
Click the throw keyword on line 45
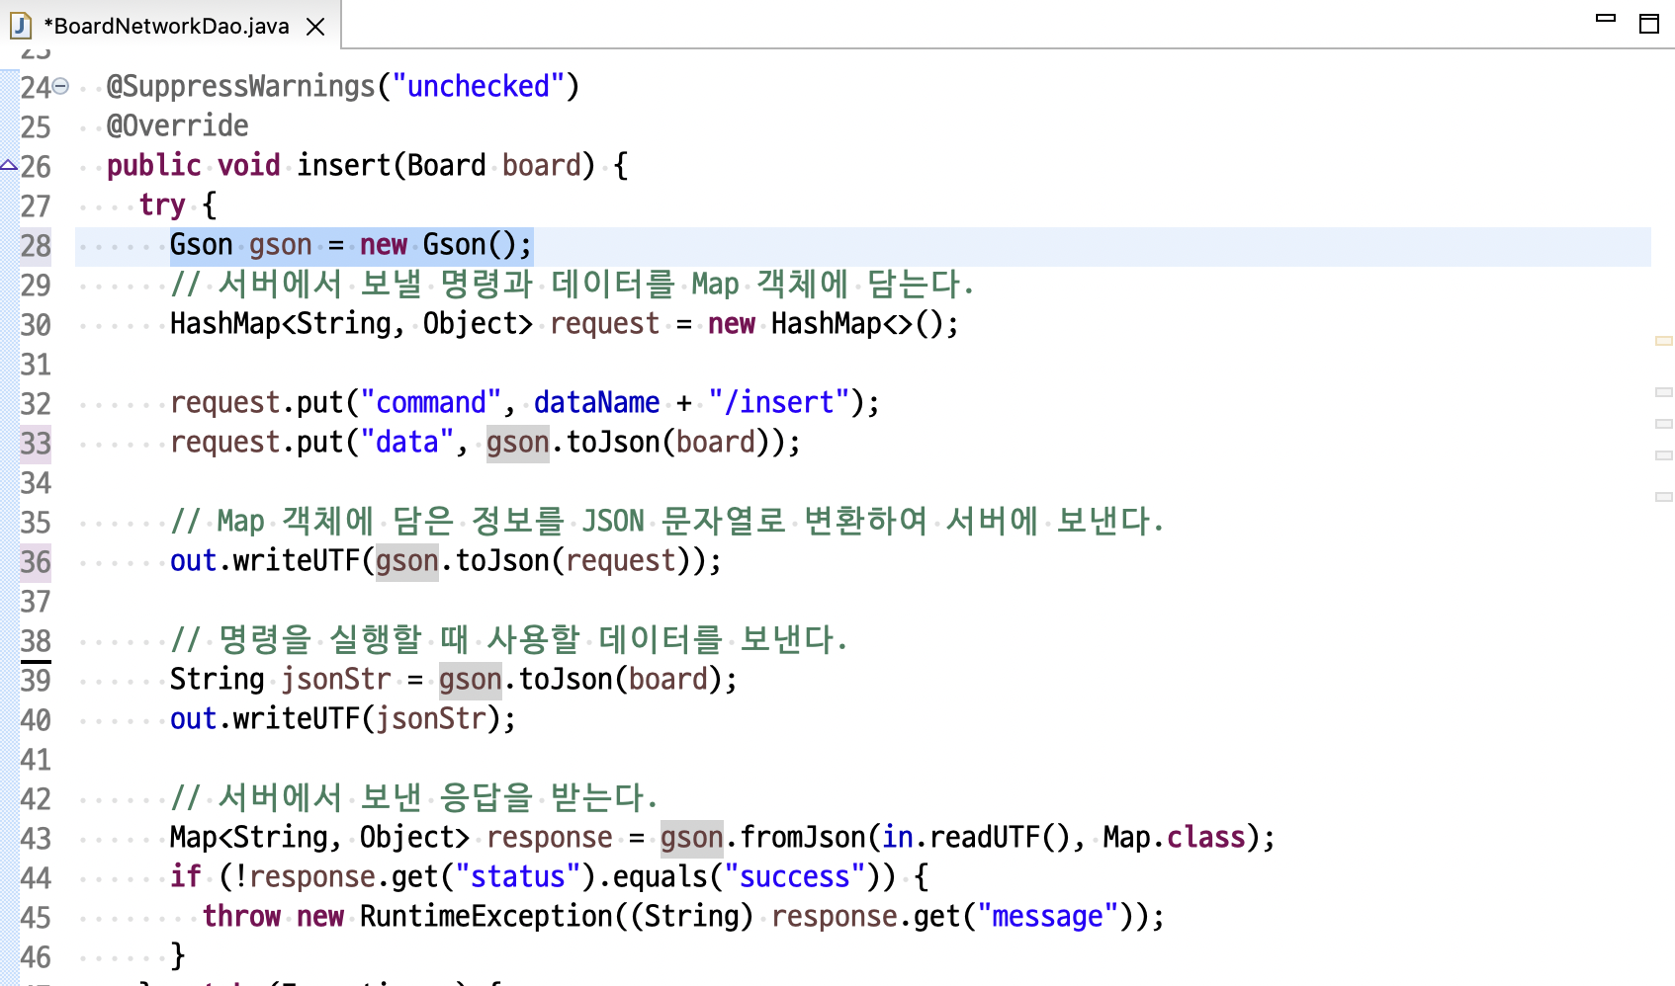(241, 916)
